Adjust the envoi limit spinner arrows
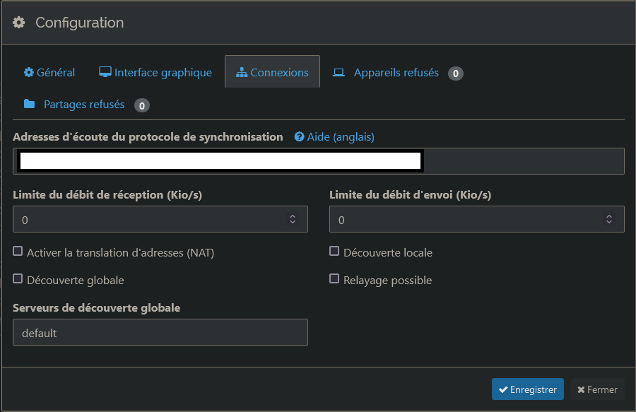The height and width of the screenshot is (412, 636). coord(609,220)
